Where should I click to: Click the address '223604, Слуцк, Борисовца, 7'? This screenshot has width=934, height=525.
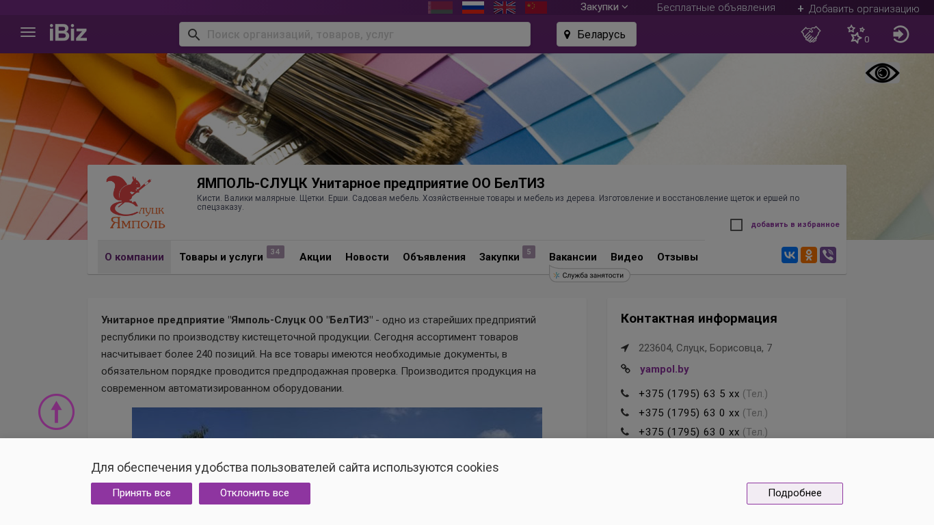(706, 348)
